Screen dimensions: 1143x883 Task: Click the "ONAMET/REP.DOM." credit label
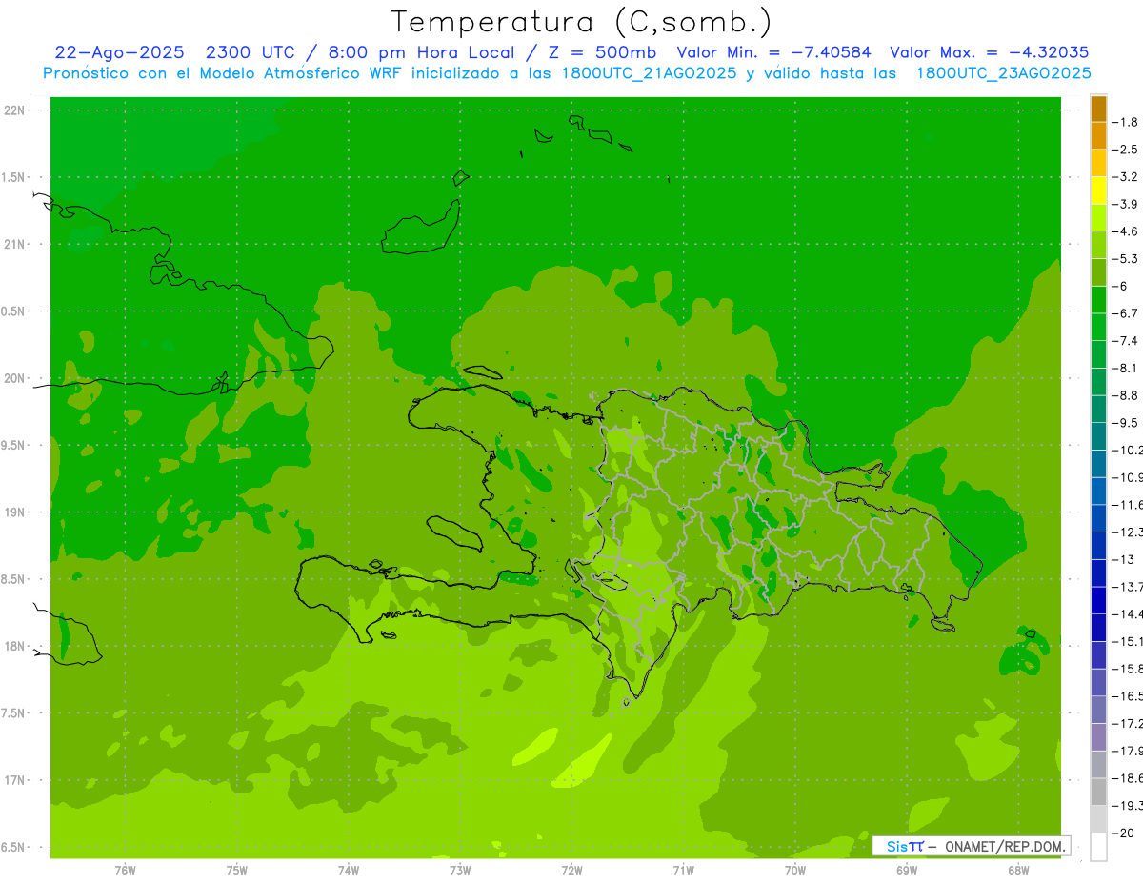1006,846
